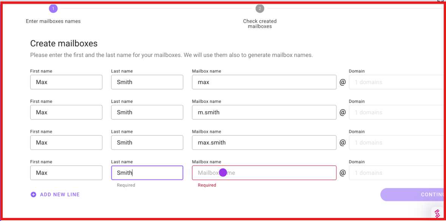Click the step 1 circle in the progress bar
The image size is (446, 221).
[53, 8]
